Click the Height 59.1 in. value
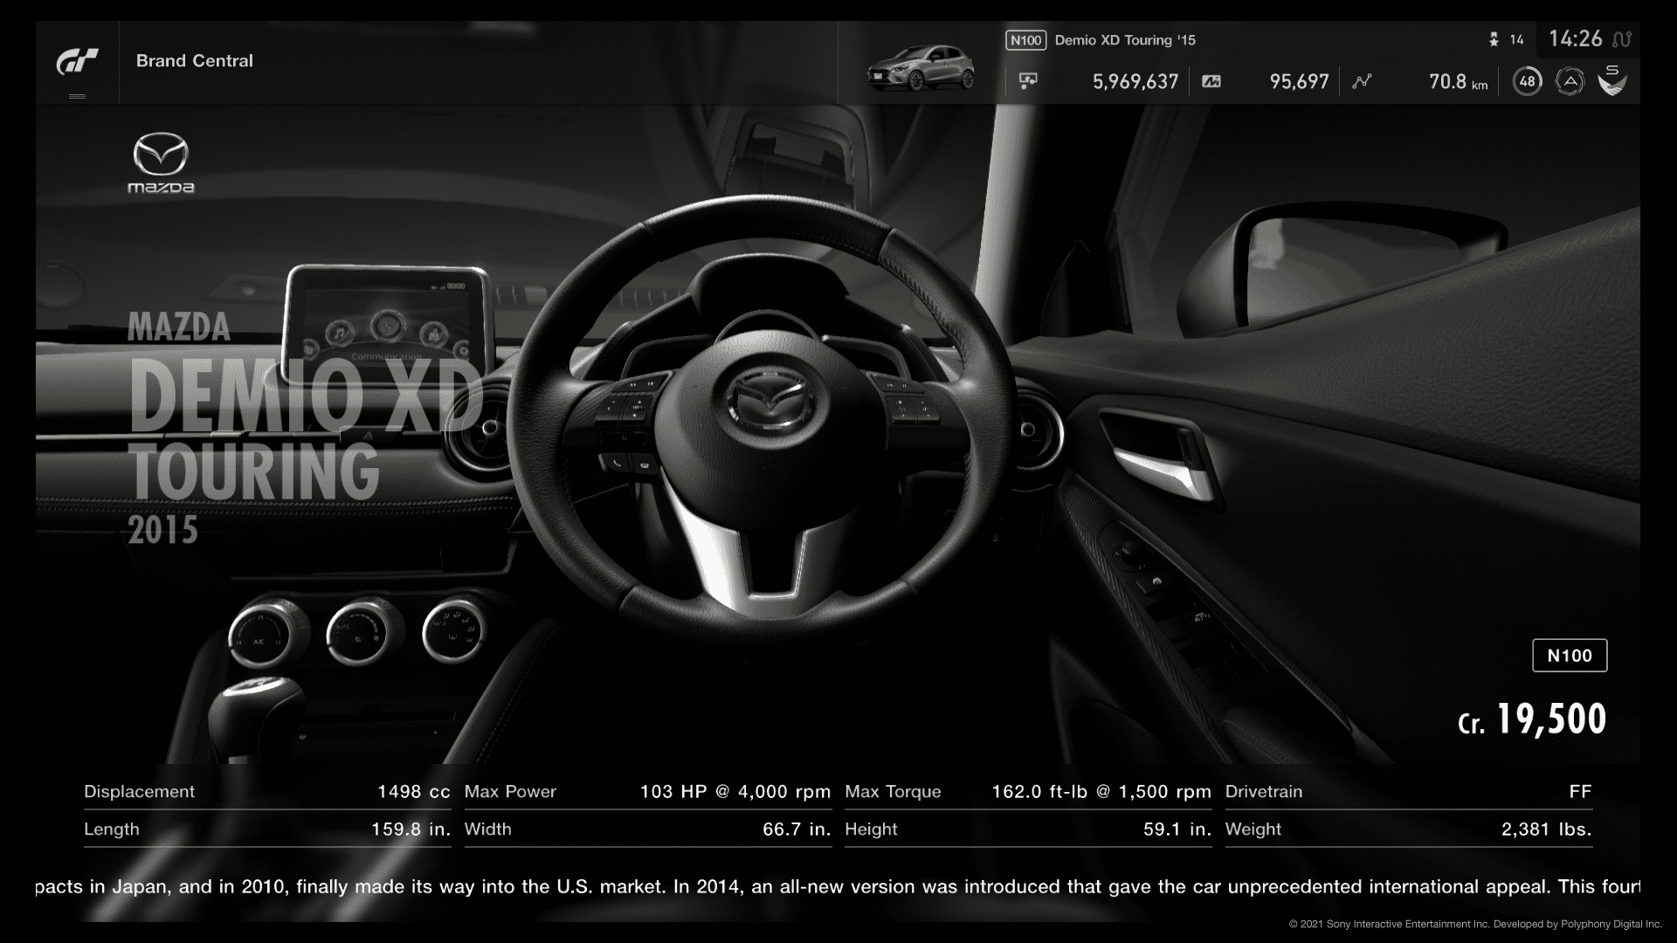The image size is (1677, 943). pyautogui.click(x=1177, y=829)
